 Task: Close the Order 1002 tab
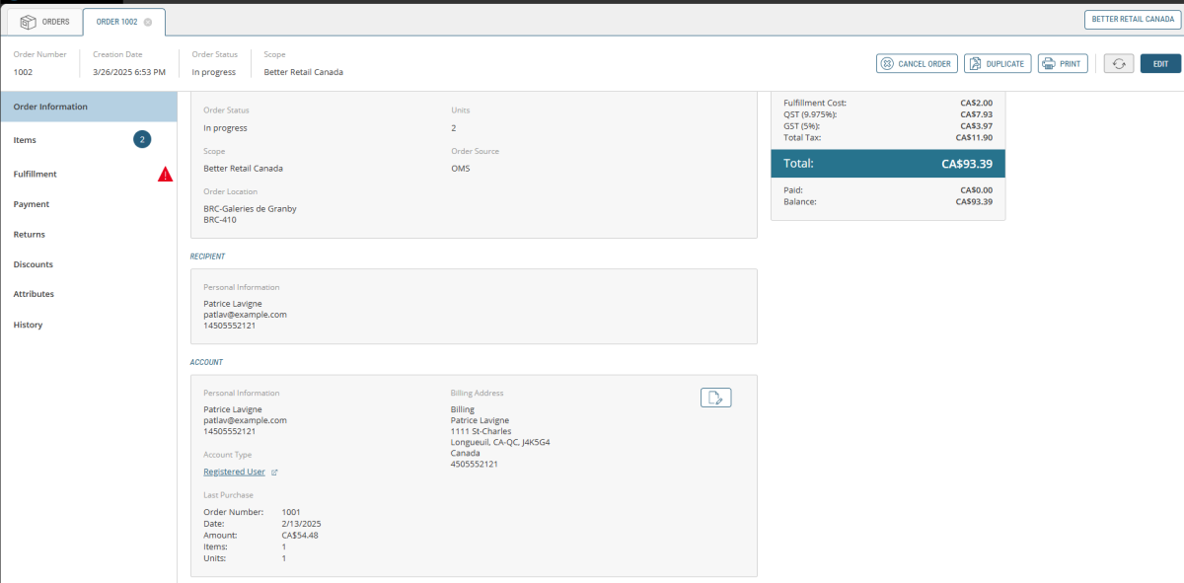click(x=148, y=22)
